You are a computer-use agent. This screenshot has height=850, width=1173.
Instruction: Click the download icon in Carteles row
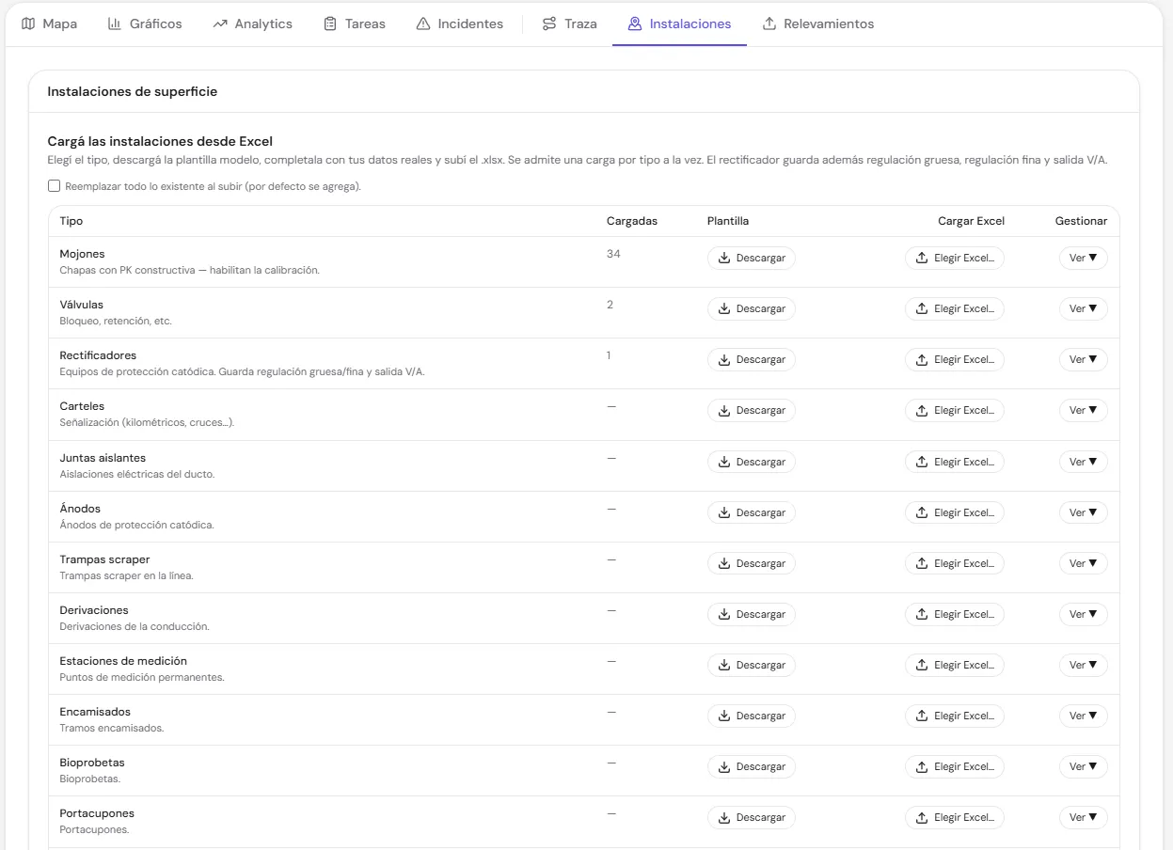point(724,410)
